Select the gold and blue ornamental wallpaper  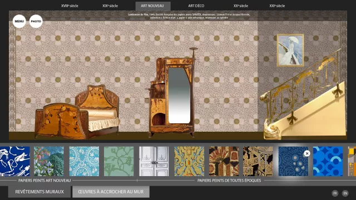pos(189,161)
